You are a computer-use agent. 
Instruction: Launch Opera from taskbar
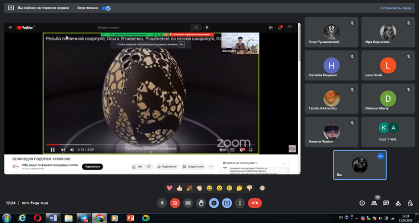(37, 218)
